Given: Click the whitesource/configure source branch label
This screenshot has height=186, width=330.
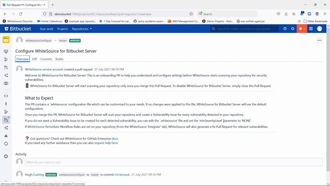Looking at the screenshot, I should 38,40.
